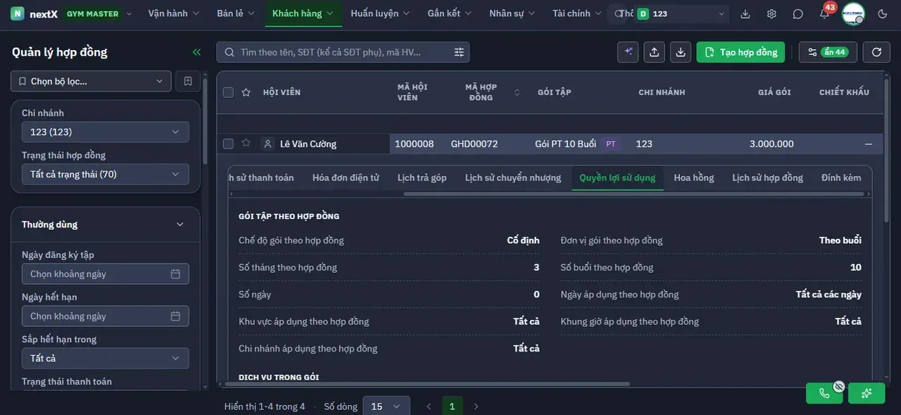Click the Tạo hợp đồng button
901x415 pixels.
click(741, 52)
